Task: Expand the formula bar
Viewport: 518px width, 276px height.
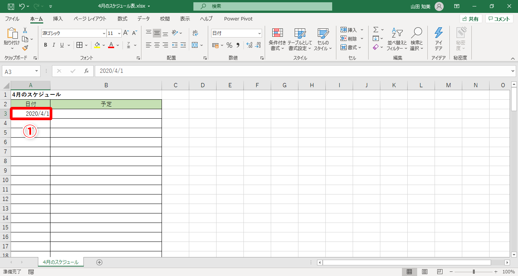Action: coord(513,71)
